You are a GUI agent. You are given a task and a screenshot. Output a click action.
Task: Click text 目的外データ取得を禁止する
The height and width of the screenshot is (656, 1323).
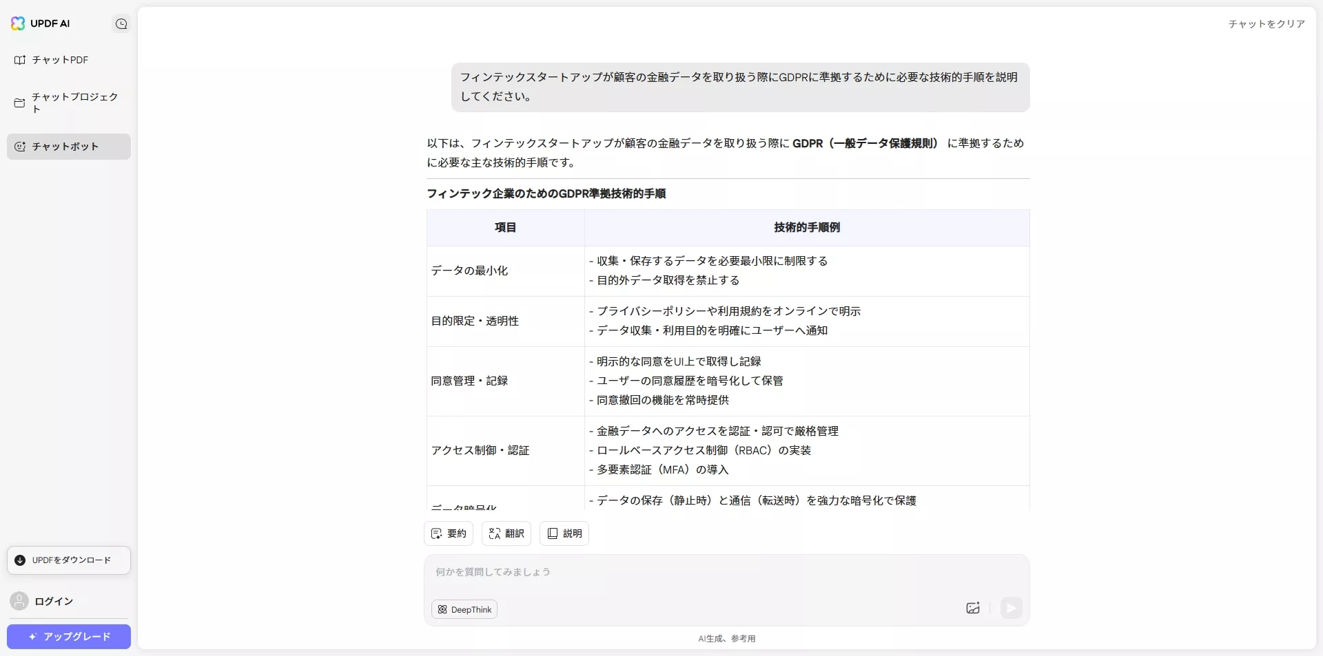coord(668,281)
